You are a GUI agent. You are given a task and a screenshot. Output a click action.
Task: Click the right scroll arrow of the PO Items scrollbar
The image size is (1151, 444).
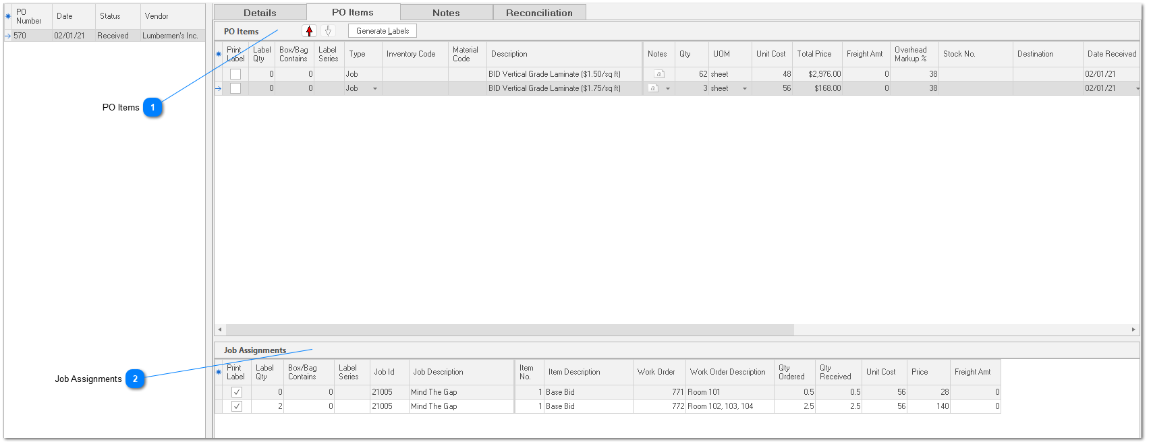1133,329
